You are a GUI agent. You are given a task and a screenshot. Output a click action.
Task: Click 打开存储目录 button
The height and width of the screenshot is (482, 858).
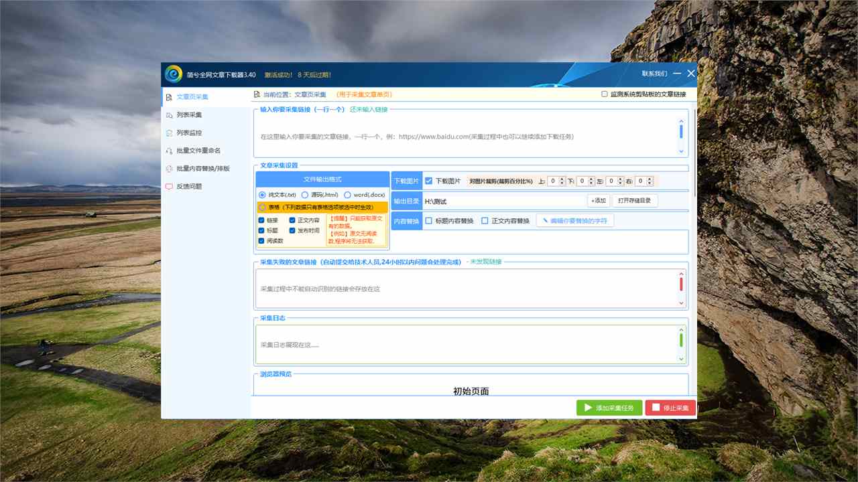click(634, 201)
